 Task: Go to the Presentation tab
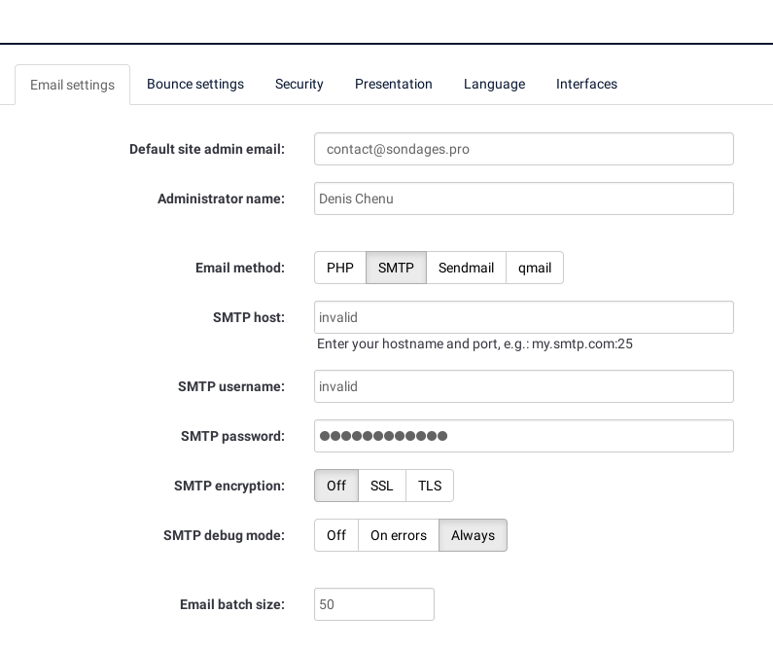[394, 84]
